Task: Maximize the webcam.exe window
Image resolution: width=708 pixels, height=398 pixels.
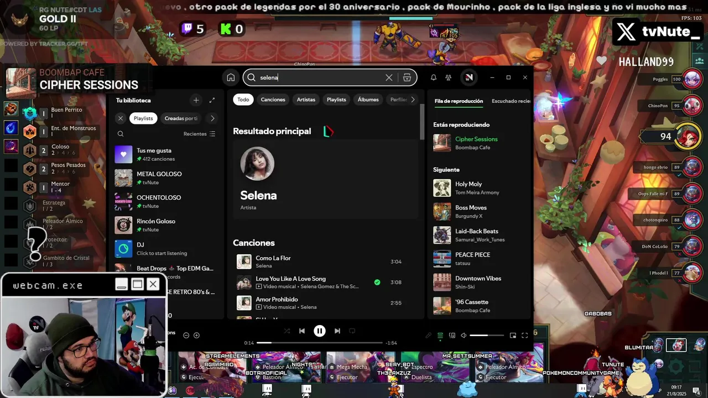Action: coord(137,285)
